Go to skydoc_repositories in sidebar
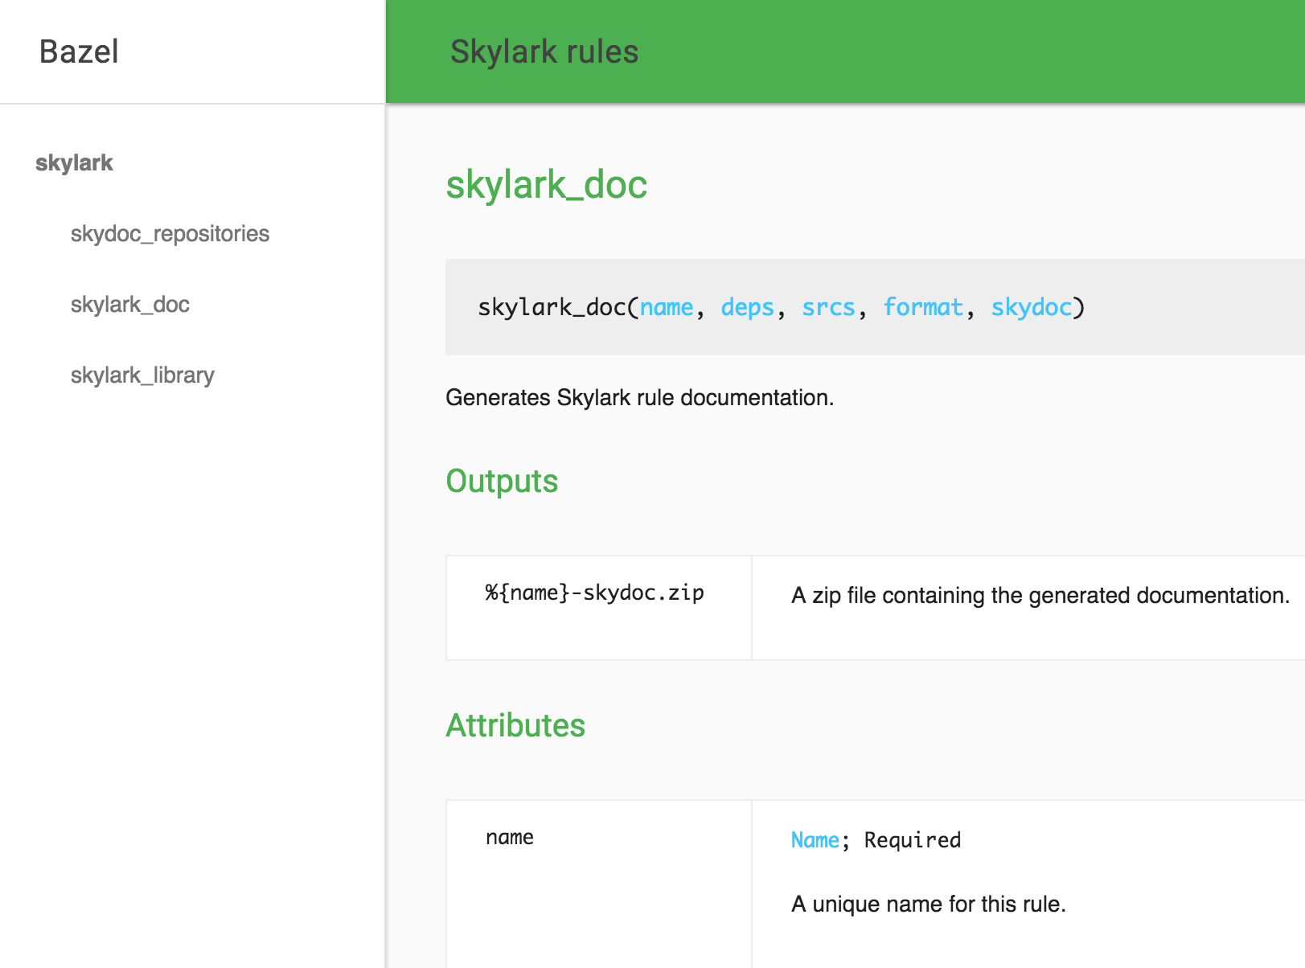This screenshot has width=1305, height=968. [170, 234]
